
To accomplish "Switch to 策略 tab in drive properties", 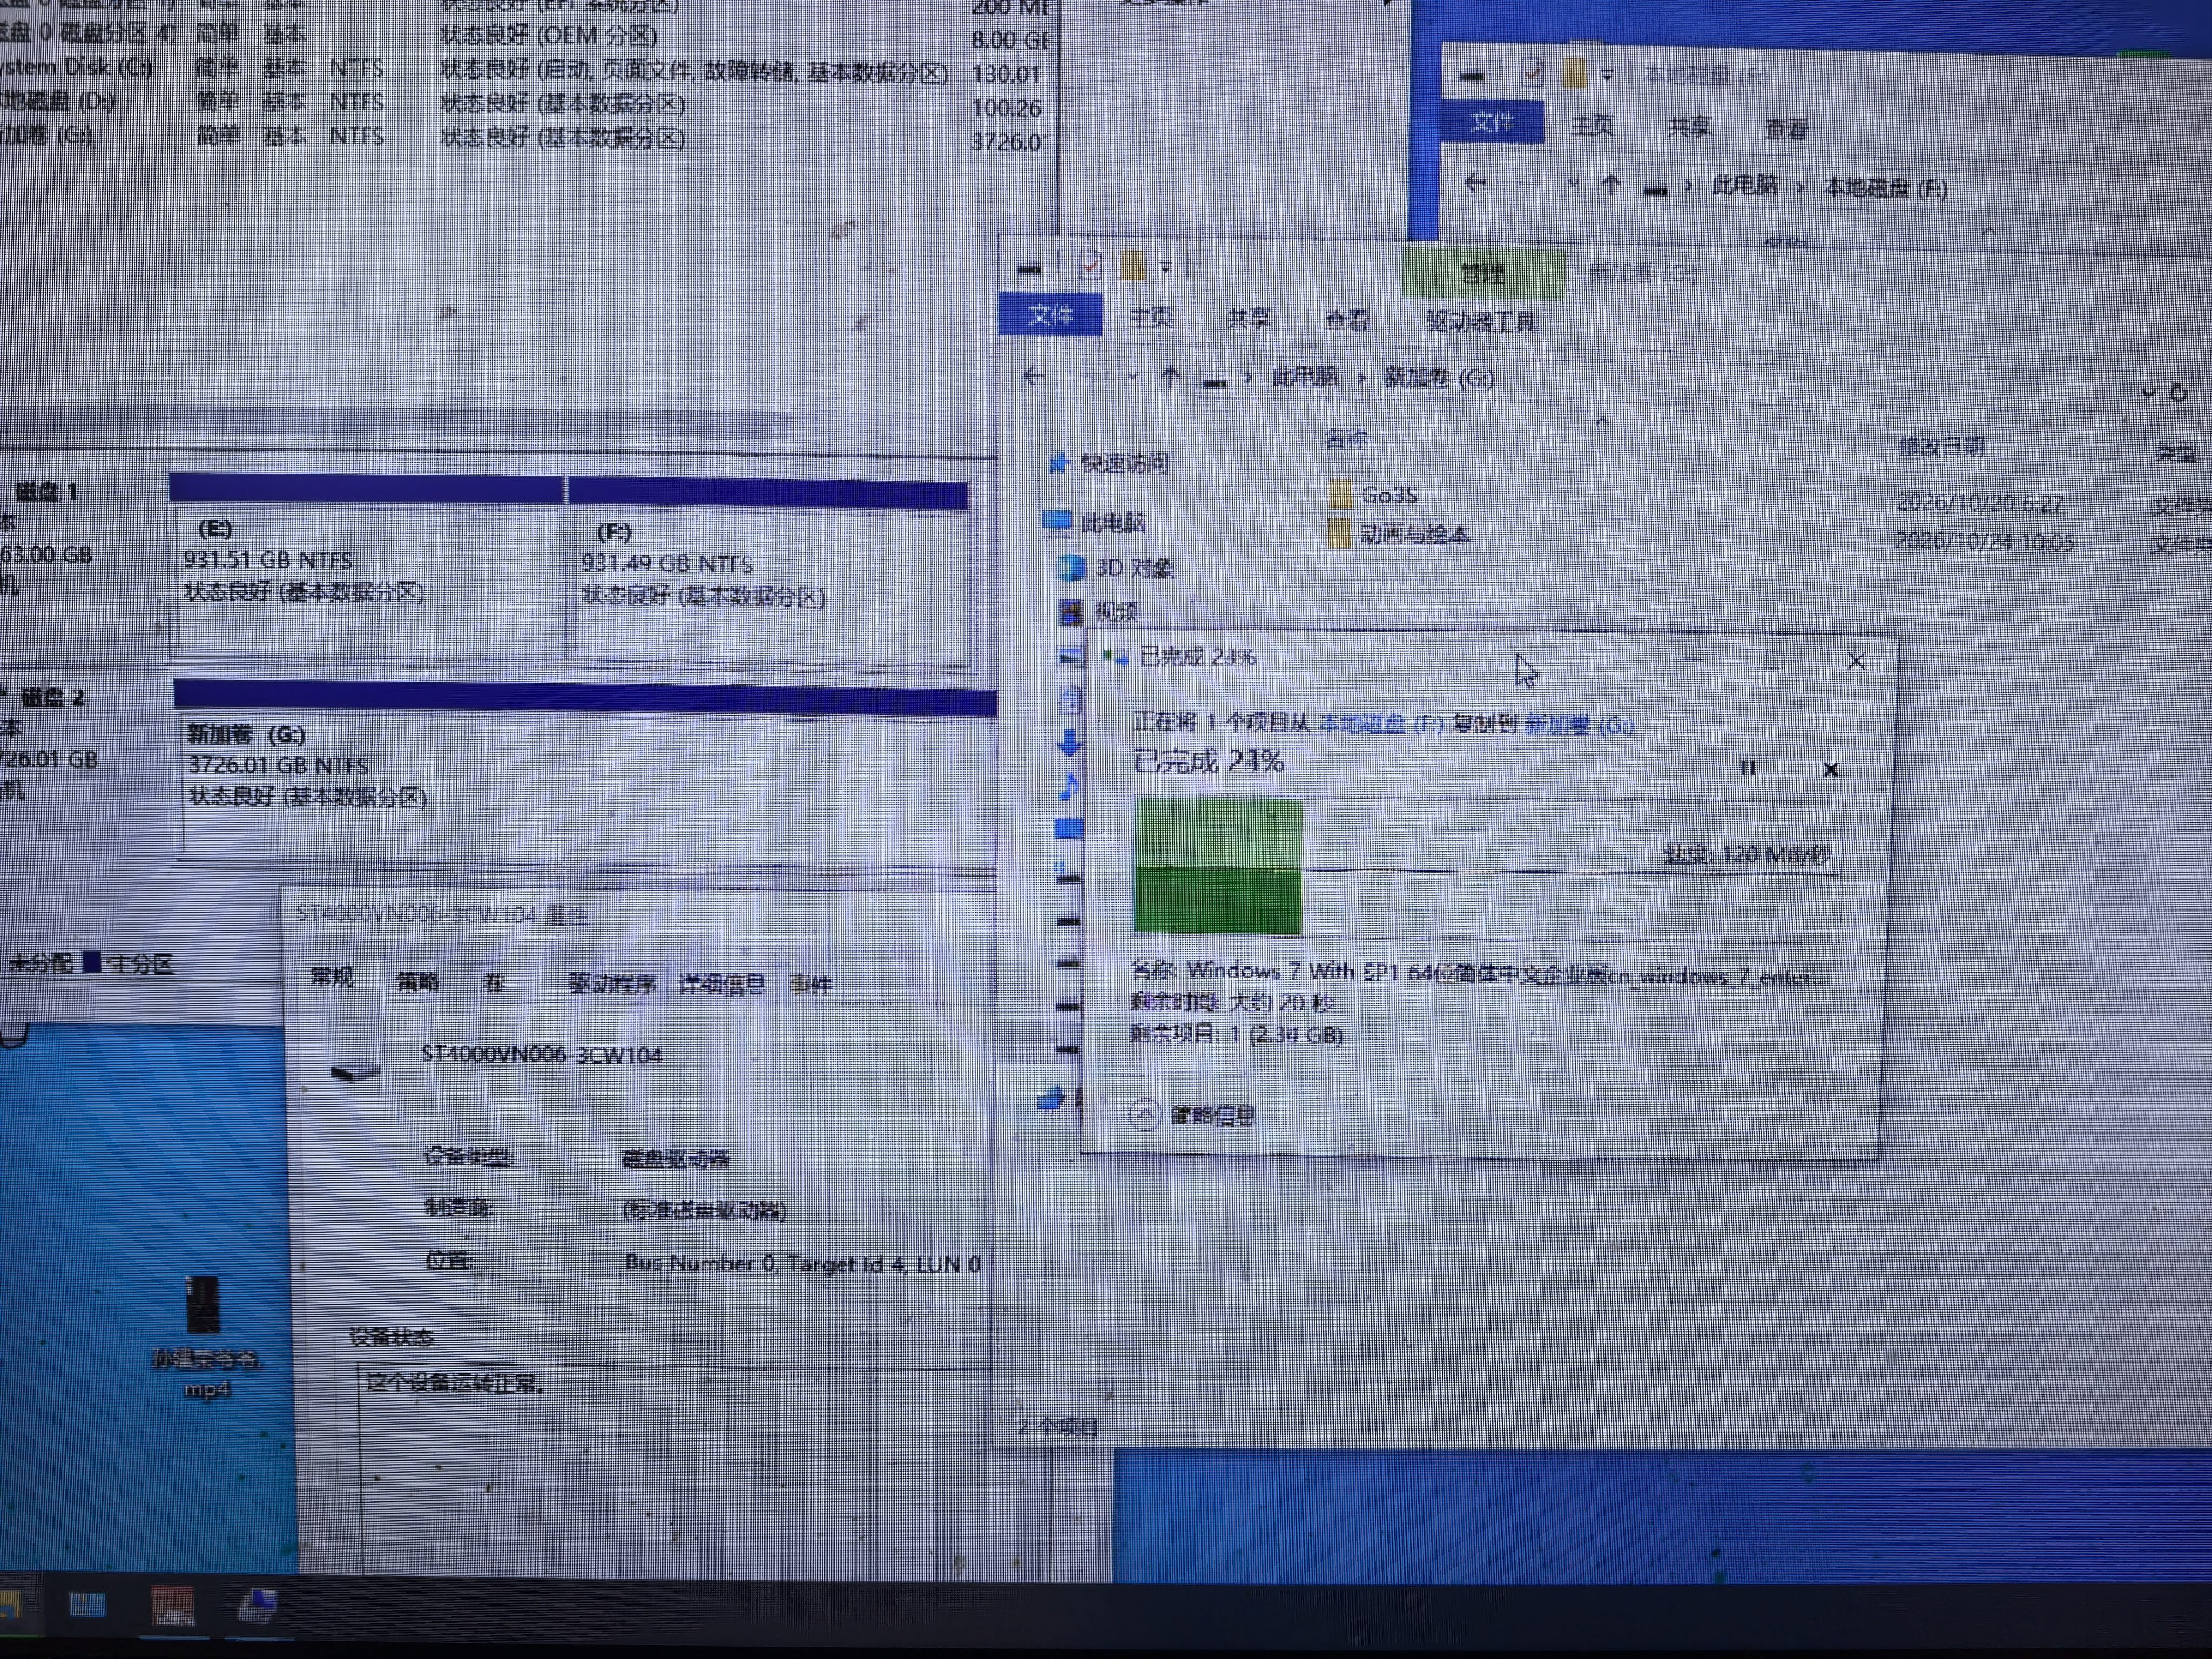I will [417, 981].
